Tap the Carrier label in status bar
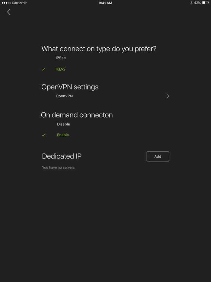The width and height of the screenshot is (211, 282). coord(17,3)
